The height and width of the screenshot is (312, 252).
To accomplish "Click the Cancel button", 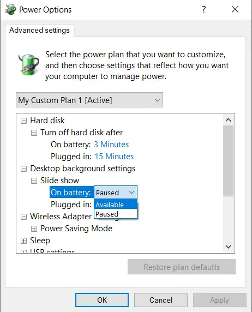I will [161, 300].
